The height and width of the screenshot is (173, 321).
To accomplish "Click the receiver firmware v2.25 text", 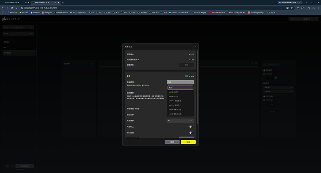I will tap(191, 59).
